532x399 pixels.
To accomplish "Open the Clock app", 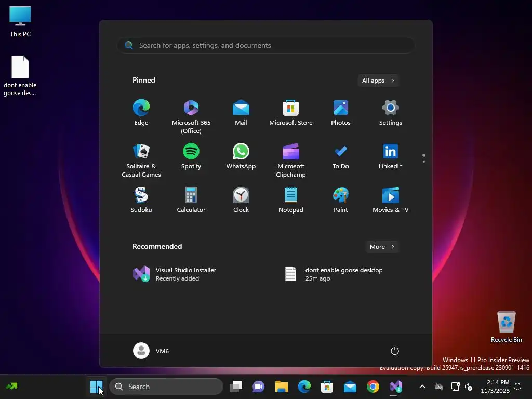I will pyautogui.click(x=241, y=200).
